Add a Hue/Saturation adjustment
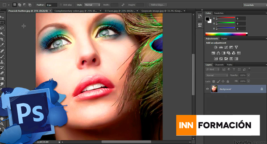The width and height of the screenshot is (267, 144). (213, 53)
